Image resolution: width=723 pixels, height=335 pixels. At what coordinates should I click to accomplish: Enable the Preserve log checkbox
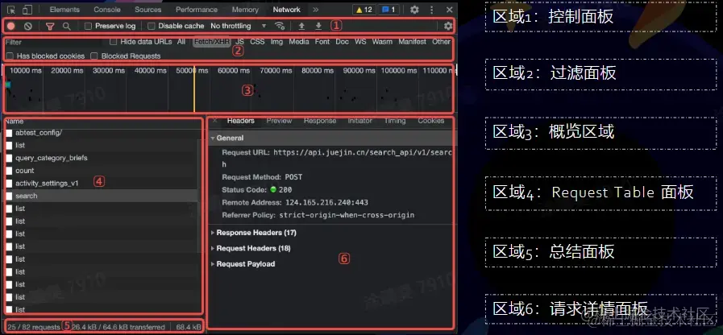coord(88,26)
